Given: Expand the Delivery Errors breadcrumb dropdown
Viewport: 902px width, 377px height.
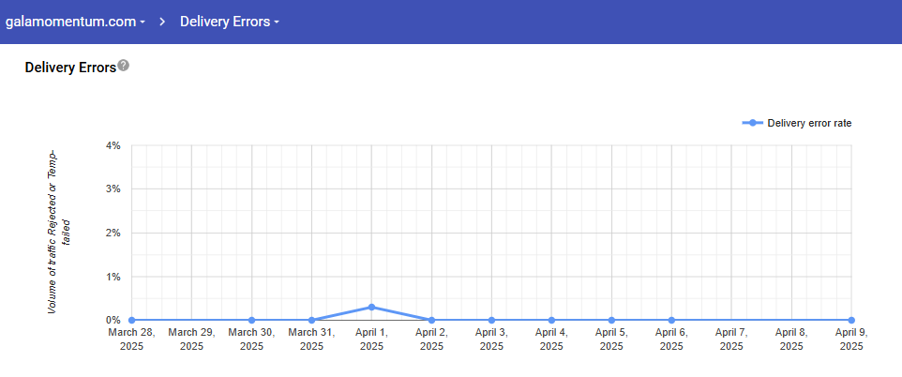Looking at the screenshot, I should point(230,21).
